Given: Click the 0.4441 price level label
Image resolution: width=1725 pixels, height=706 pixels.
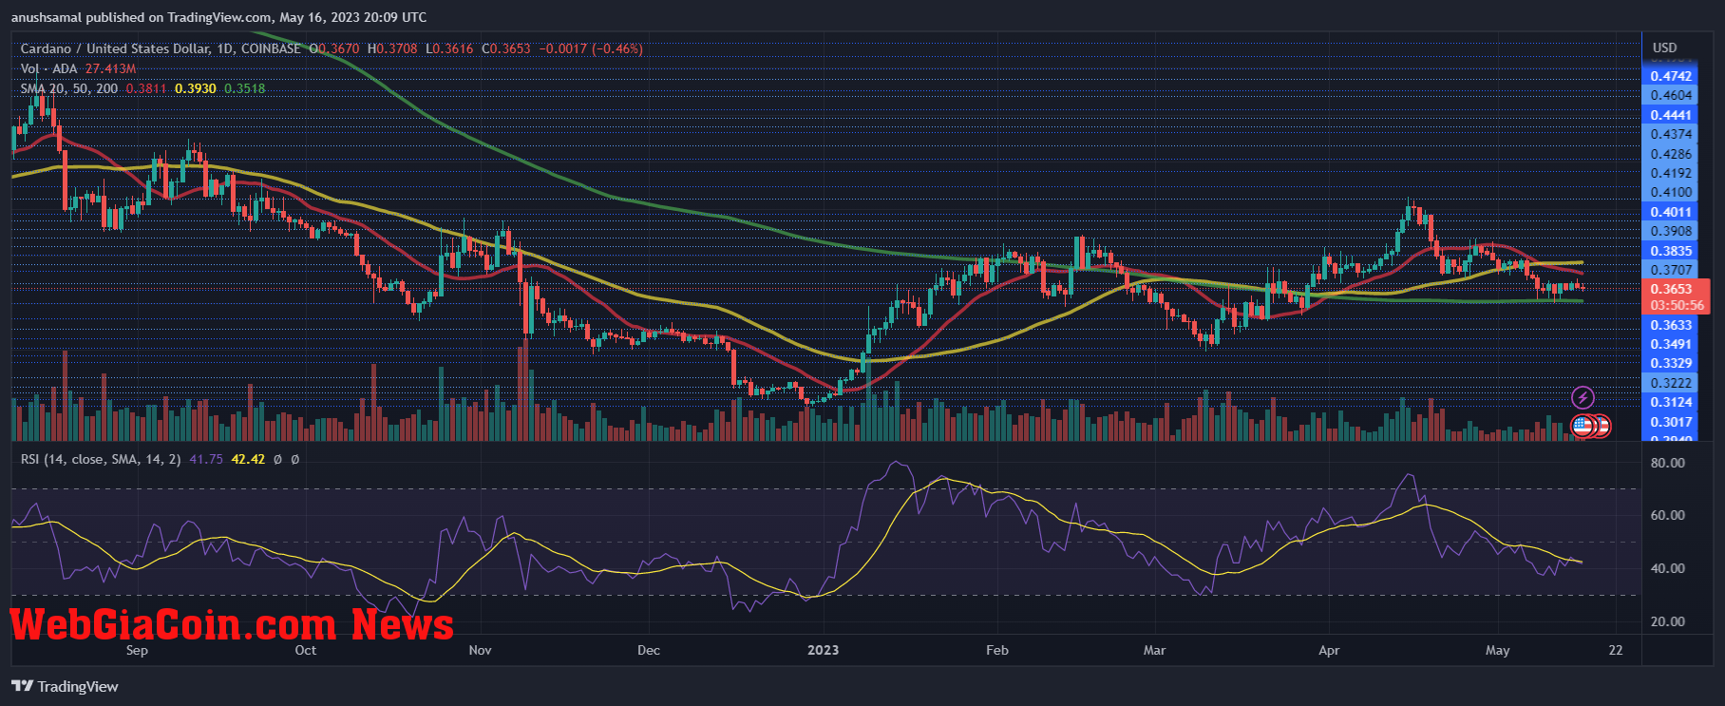Looking at the screenshot, I should coord(1671,115).
